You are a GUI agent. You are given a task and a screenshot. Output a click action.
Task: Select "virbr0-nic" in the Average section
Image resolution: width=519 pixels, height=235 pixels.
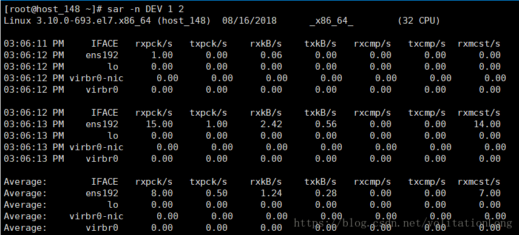(97, 216)
